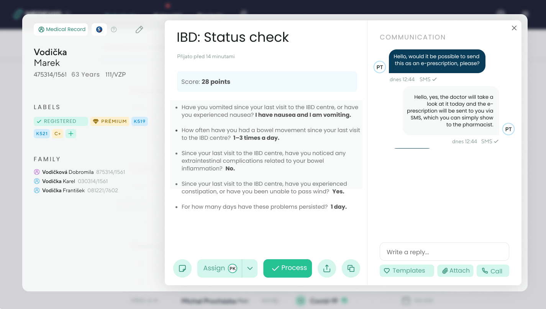Close the dialog with X icon
546x309 pixels.
514,28
